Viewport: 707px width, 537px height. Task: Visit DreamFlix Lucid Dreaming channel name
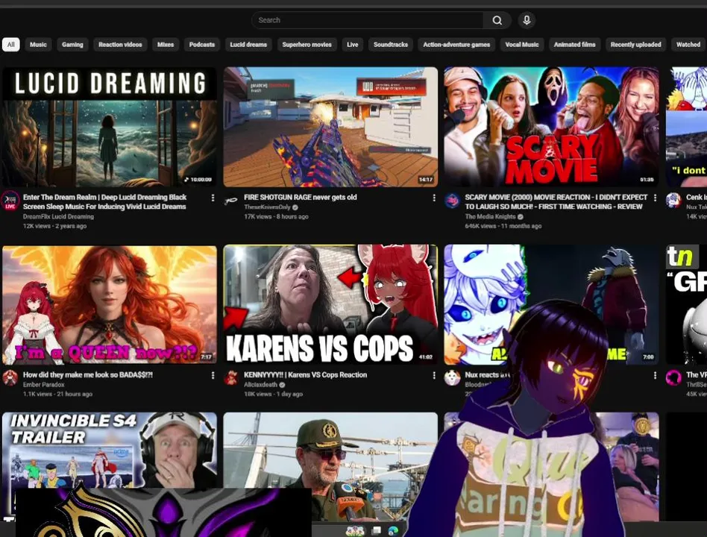point(59,216)
